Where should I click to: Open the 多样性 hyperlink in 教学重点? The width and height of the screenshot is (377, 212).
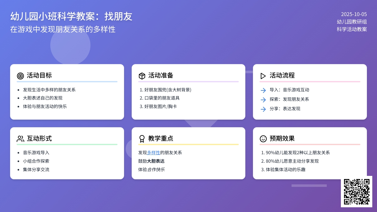[154, 153]
